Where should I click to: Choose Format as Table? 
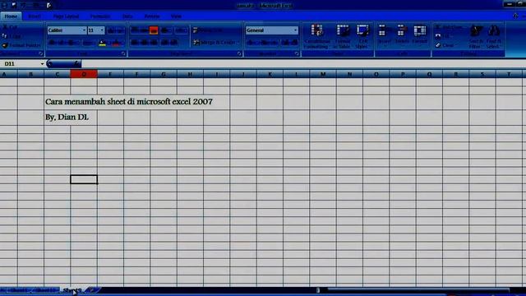click(x=342, y=36)
